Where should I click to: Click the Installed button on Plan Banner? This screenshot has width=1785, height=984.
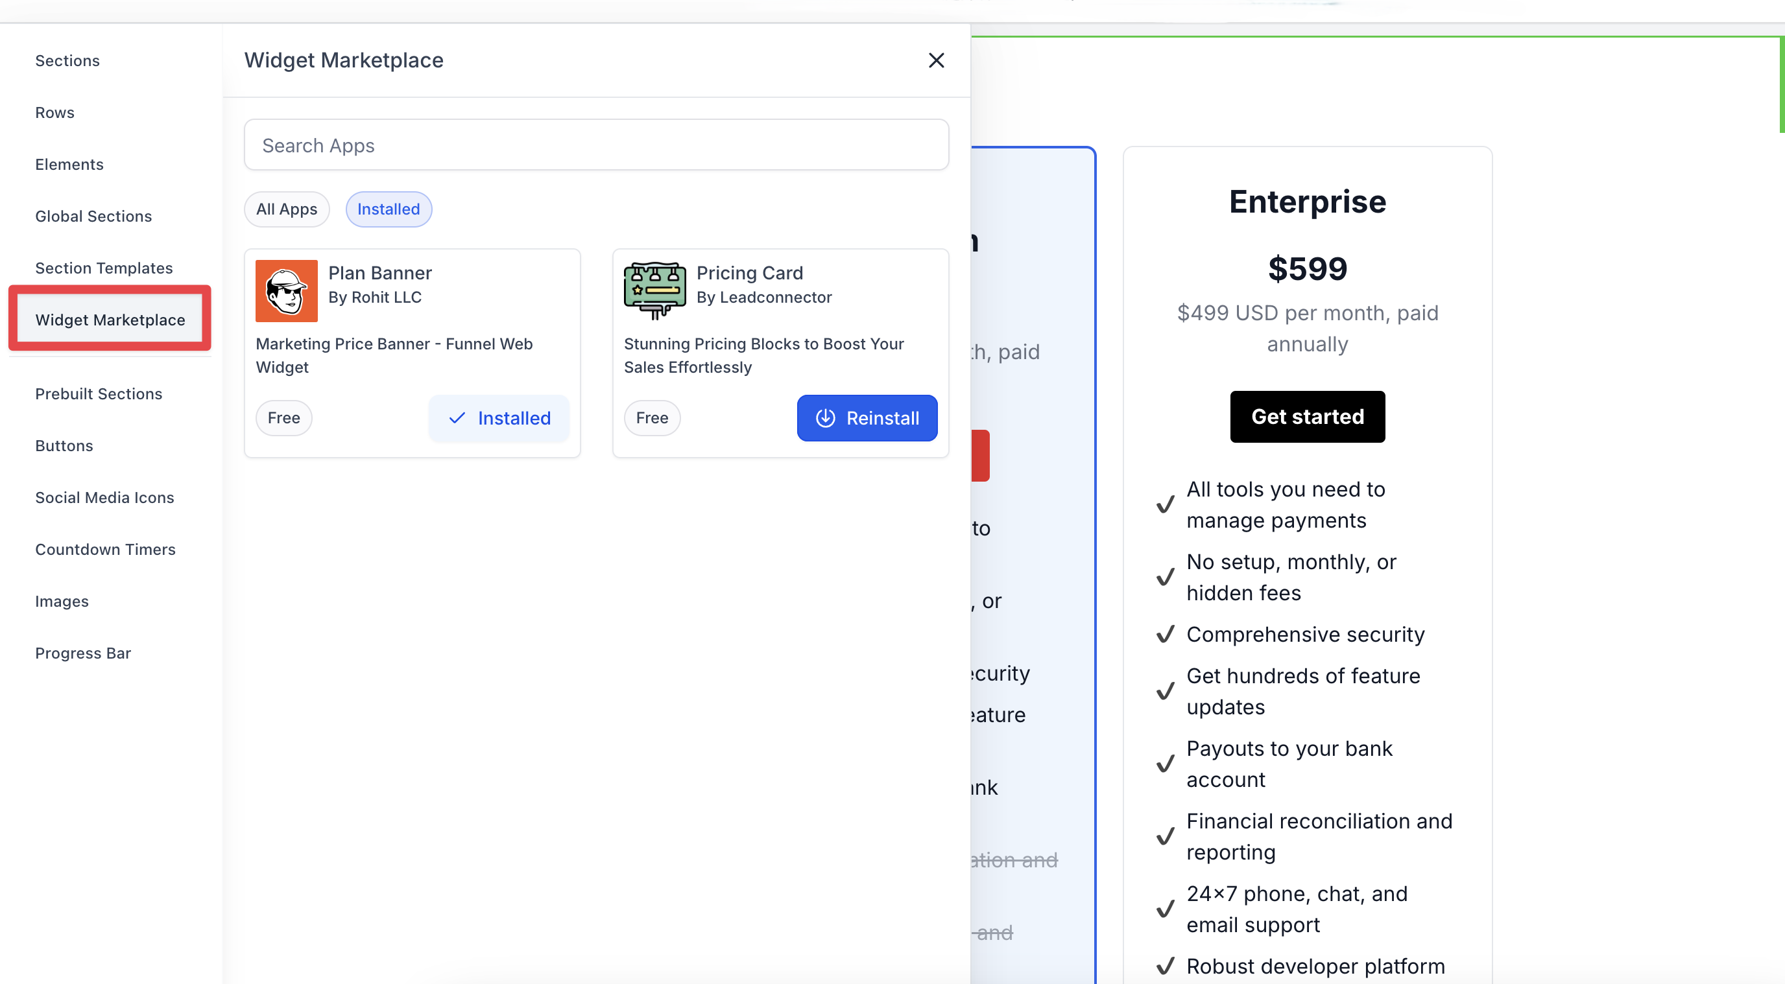tap(499, 418)
